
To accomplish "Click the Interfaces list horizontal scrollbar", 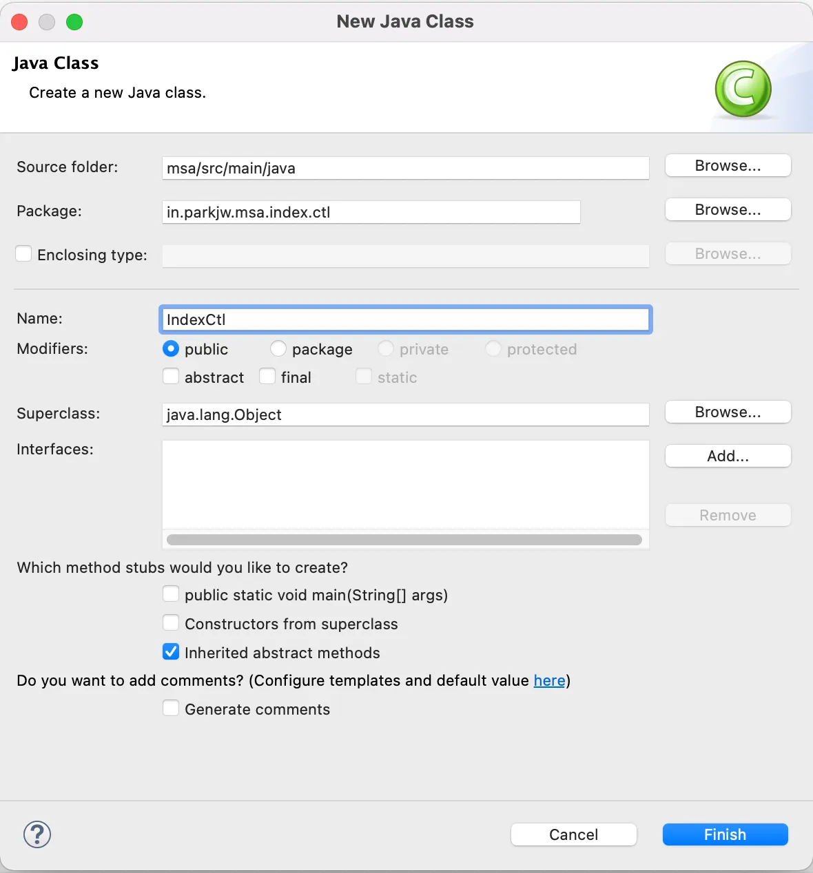I will [x=404, y=540].
